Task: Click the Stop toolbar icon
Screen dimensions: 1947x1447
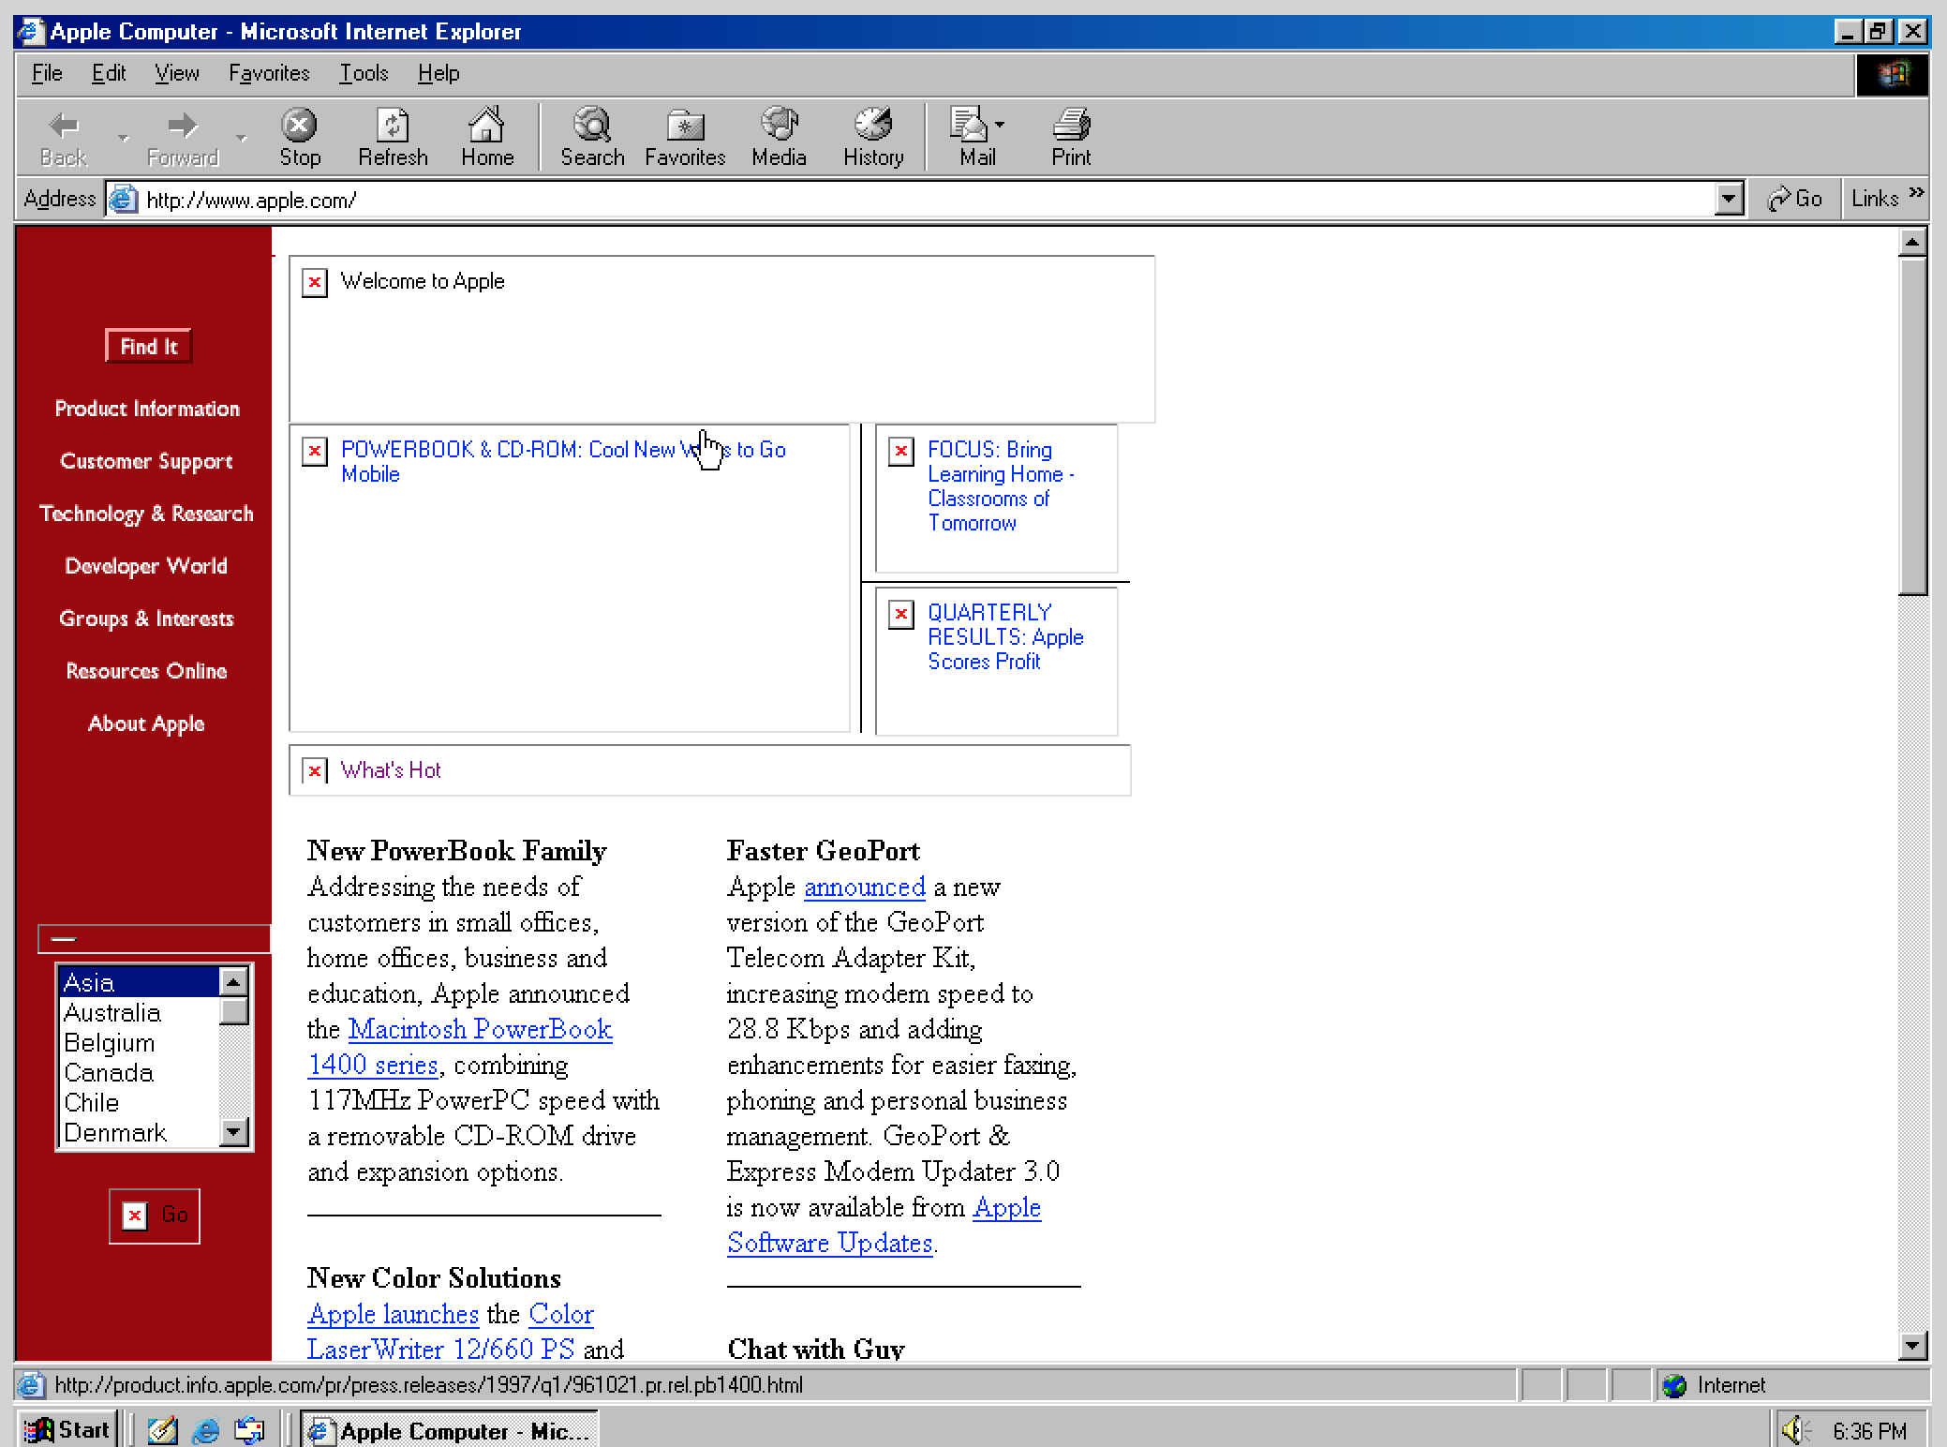Action: coord(299,125)
